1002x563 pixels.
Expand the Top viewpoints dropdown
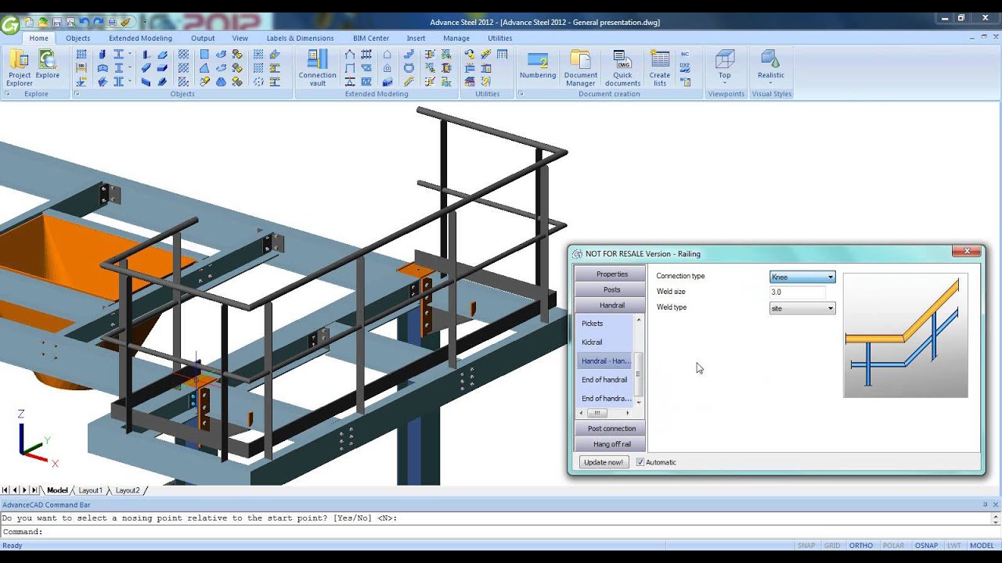pos(725,82)
